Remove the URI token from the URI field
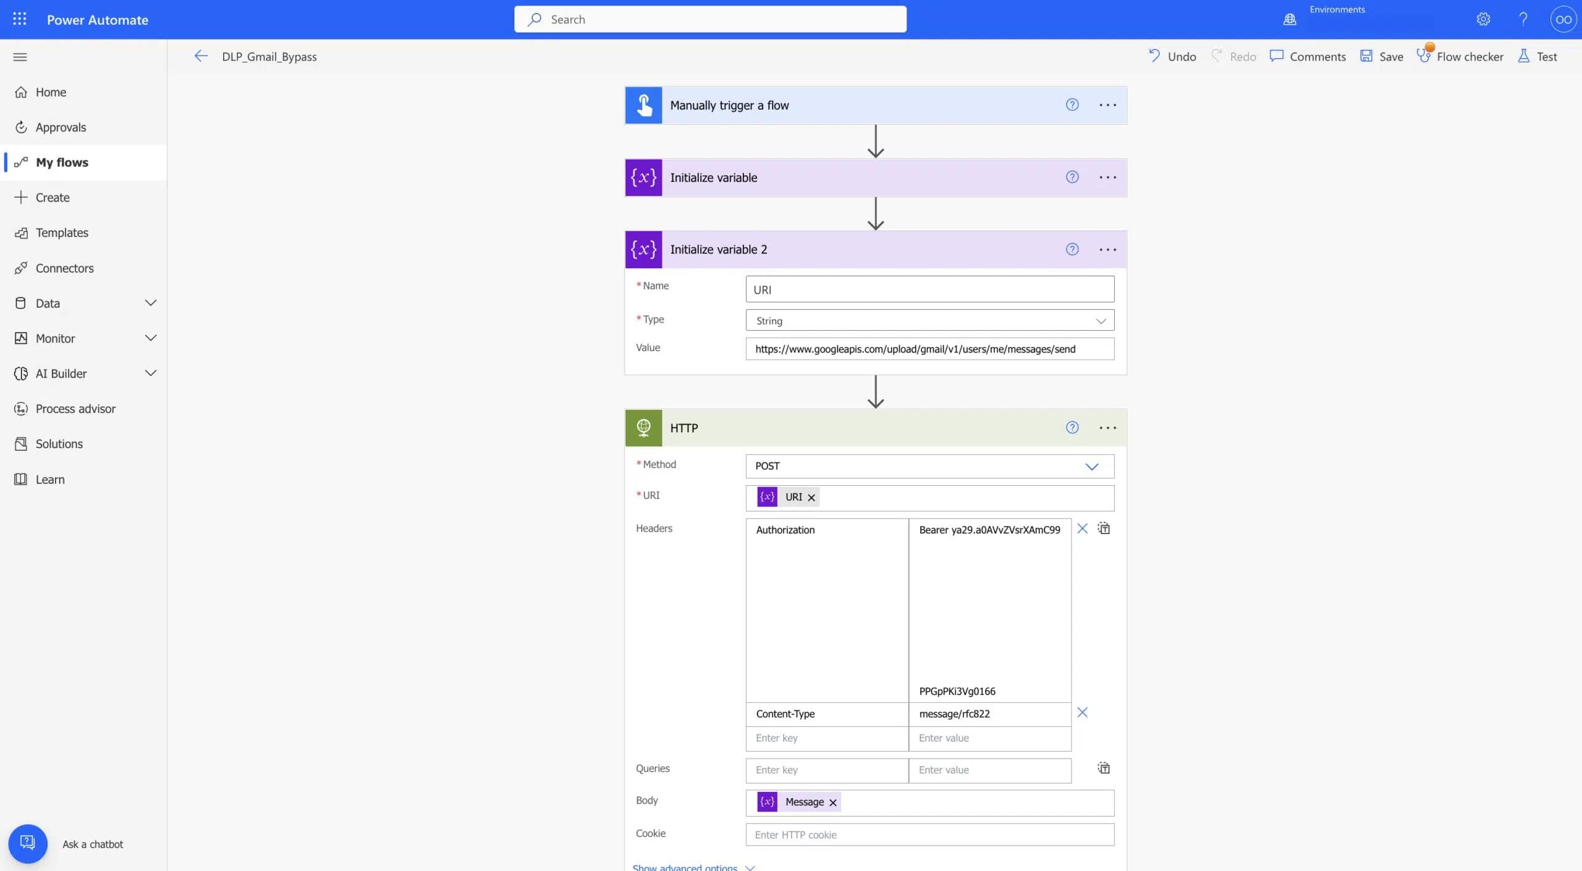The width and height of the screenshot is (1582, 871). tap(811, 498)
